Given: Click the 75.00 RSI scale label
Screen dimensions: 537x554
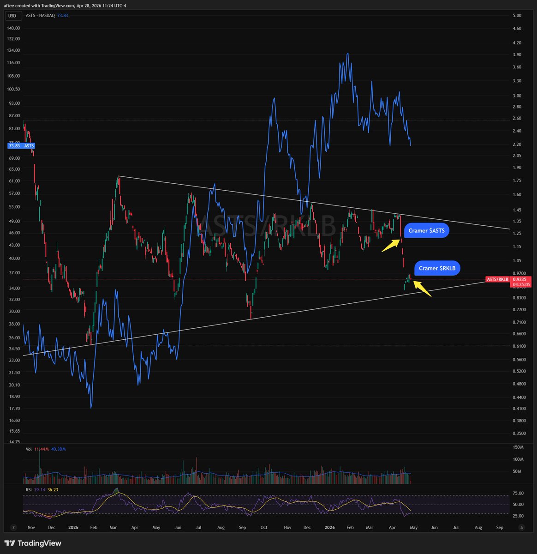Looking at the screenshot, I should [x=518, y=493].
